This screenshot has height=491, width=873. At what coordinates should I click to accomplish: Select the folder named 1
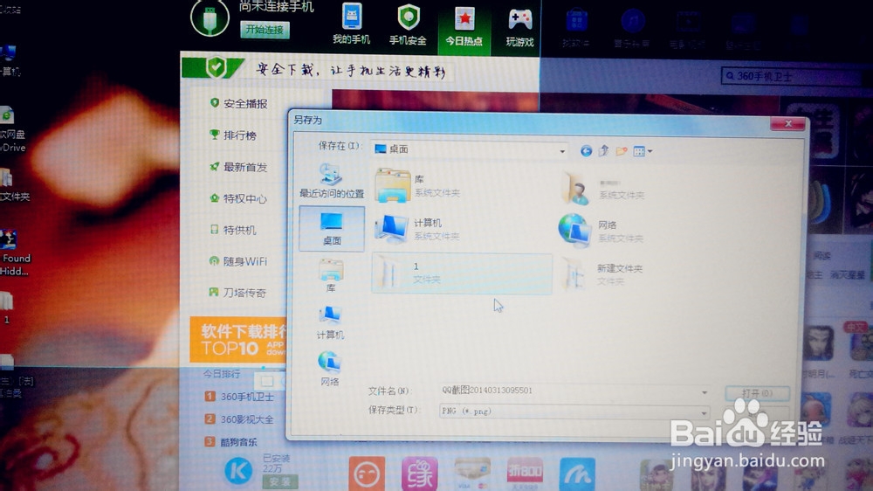click(x=462, y=273)
